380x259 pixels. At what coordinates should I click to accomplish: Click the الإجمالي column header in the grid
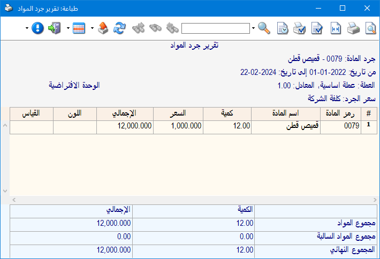[125, 113]
